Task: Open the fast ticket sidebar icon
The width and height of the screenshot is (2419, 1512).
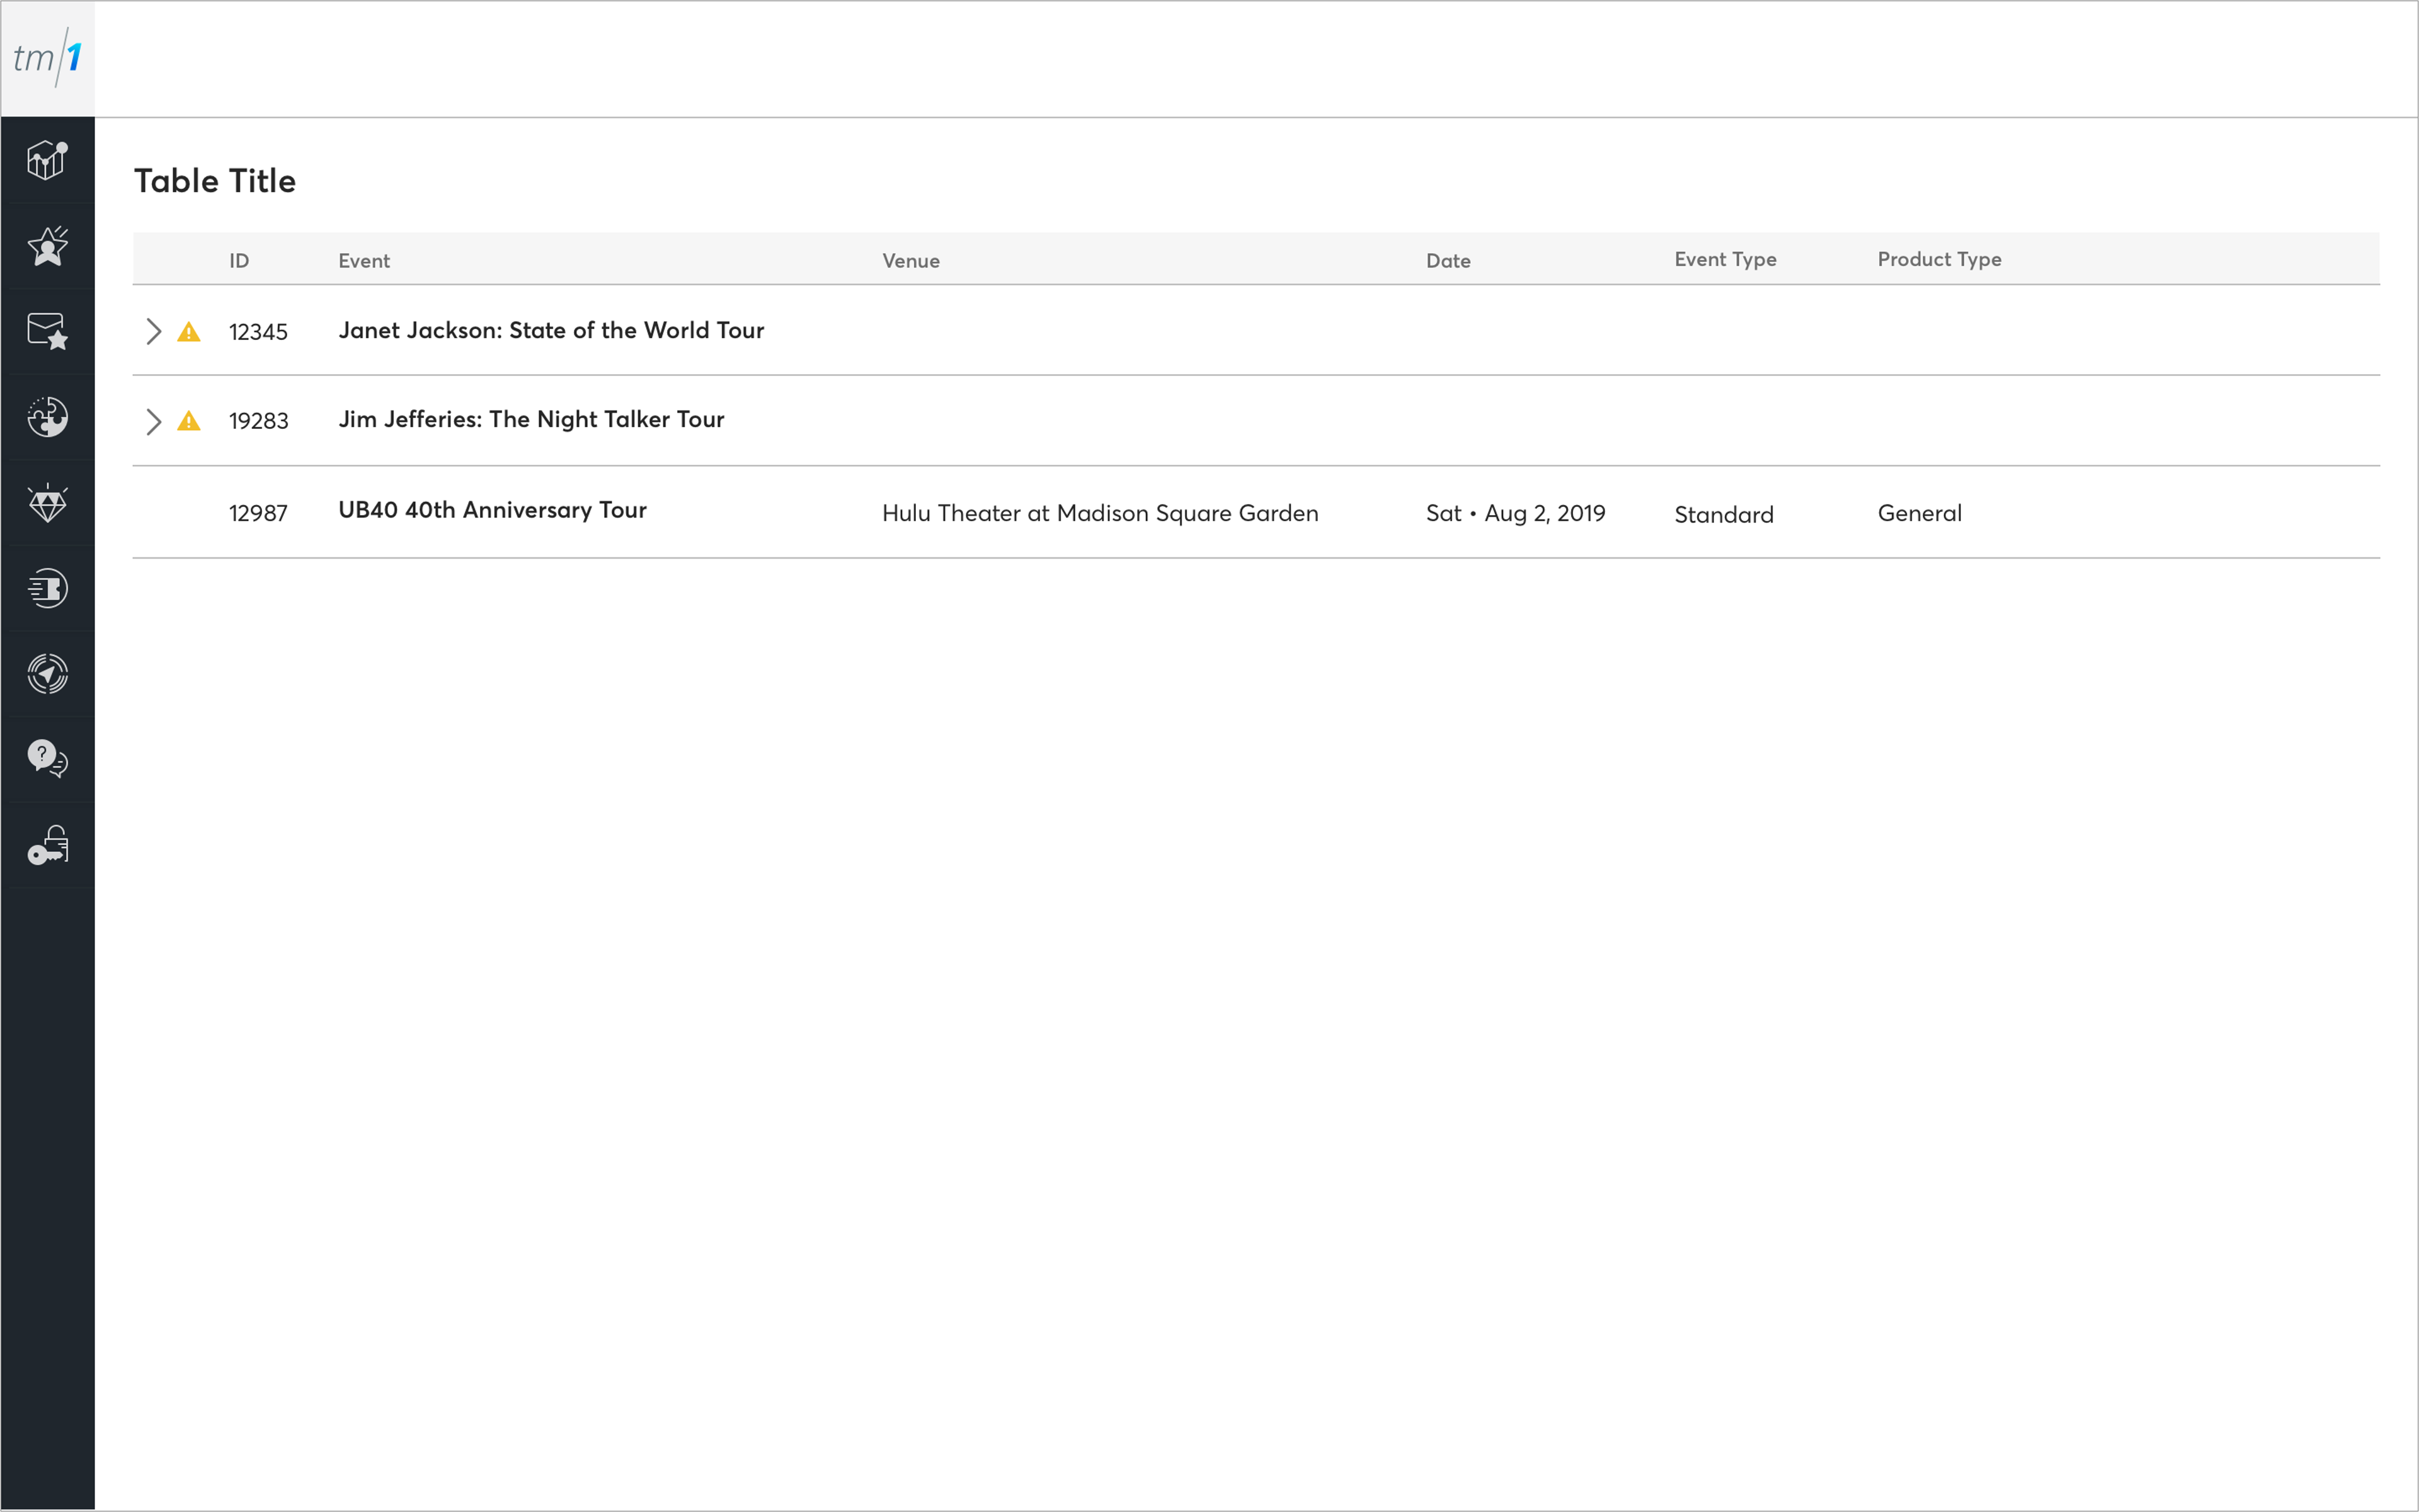Action: [47, 588]
